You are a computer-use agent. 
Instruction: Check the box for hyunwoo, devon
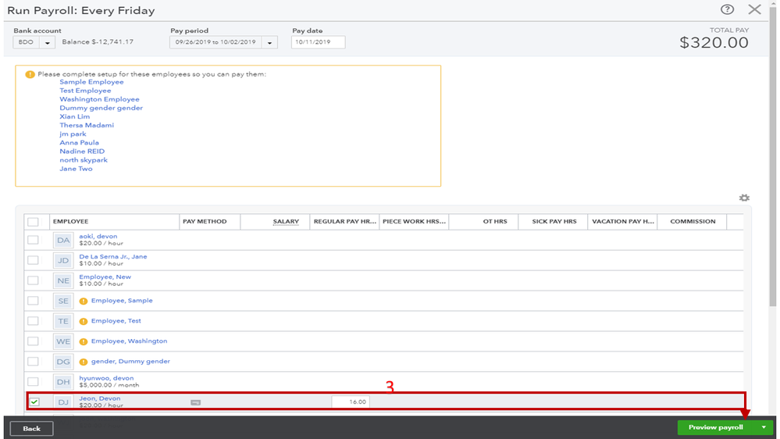[x=34, y=382]
